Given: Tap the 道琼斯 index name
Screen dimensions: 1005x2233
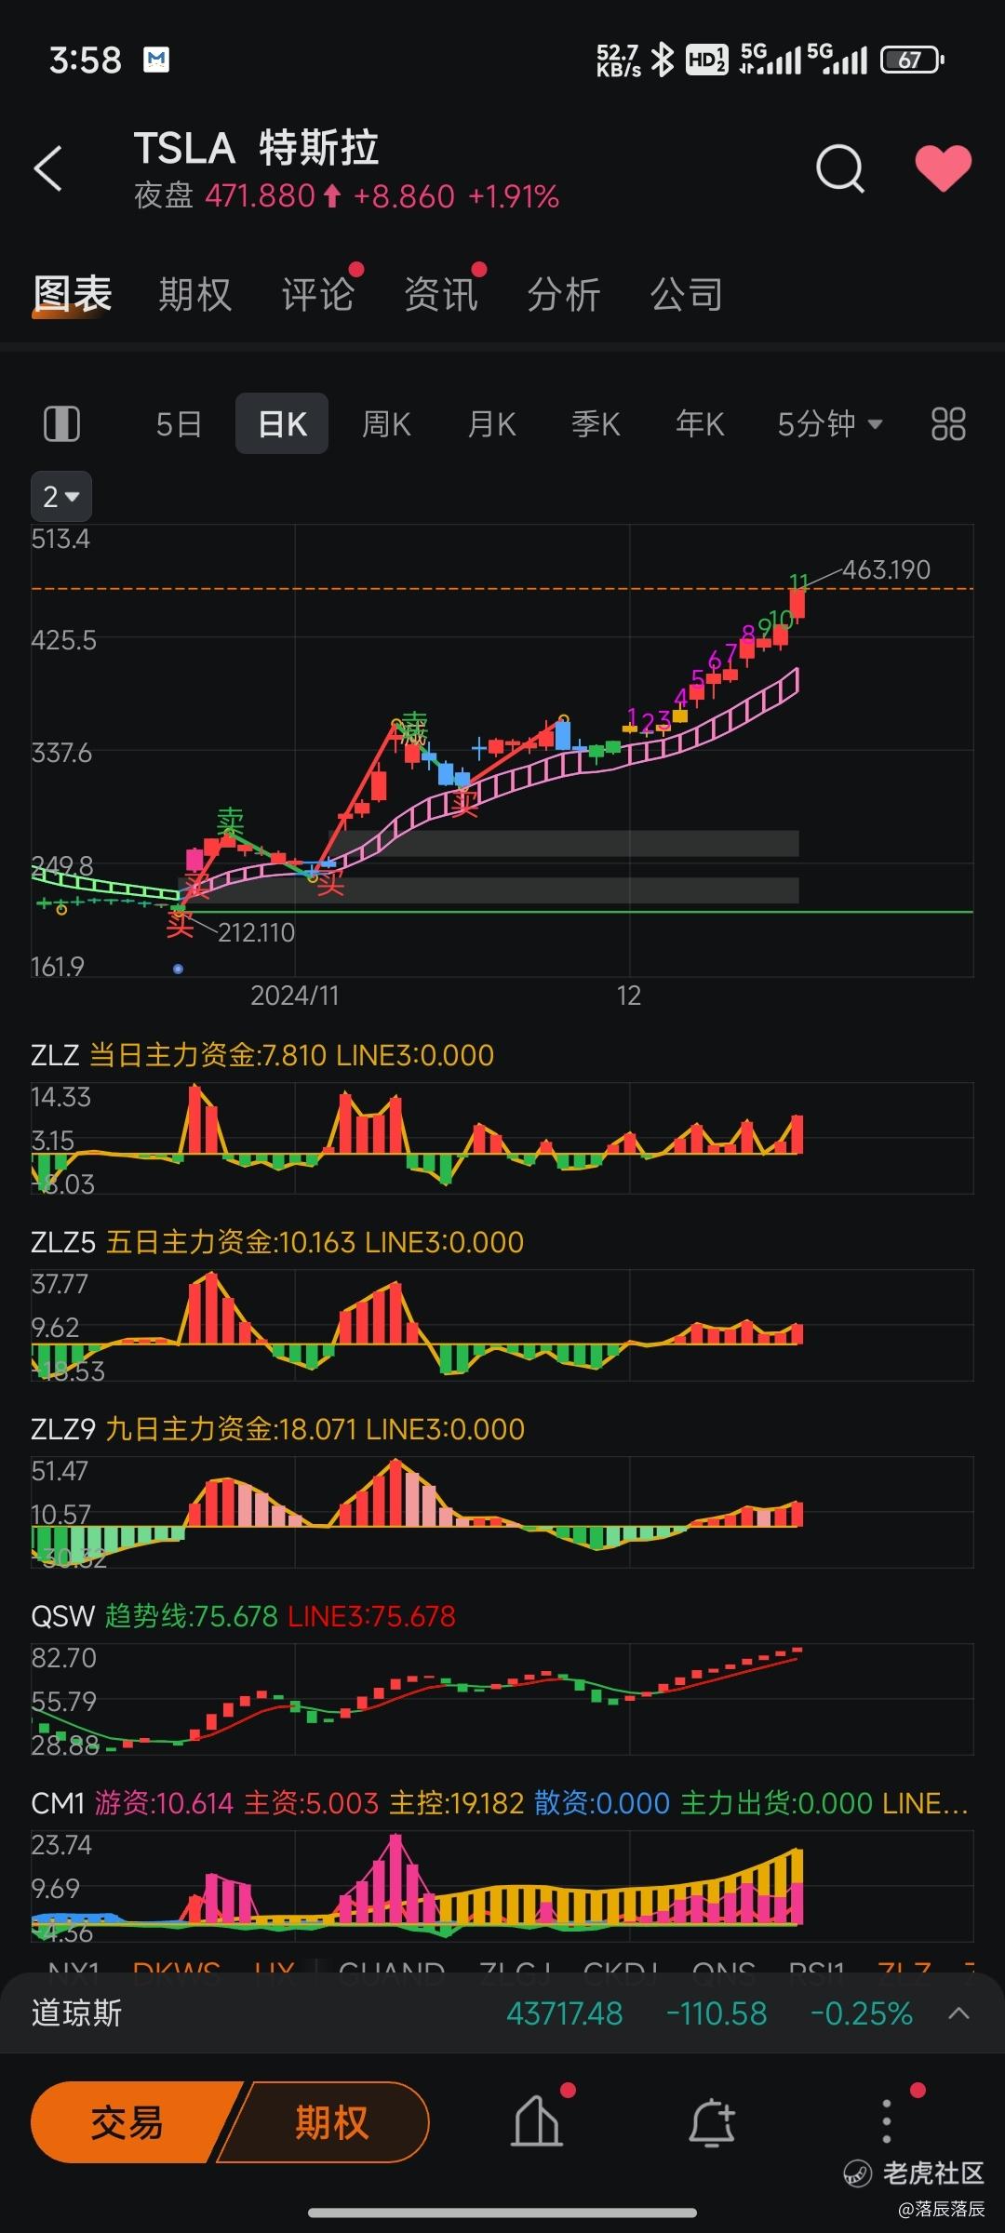Looking at the screenshot, I should [76, 2014].
